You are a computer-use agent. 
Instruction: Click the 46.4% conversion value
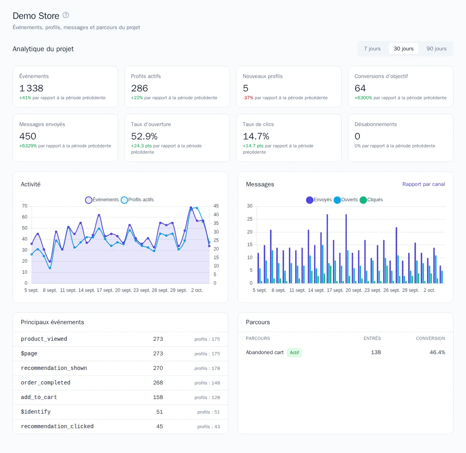pos(437,353)
